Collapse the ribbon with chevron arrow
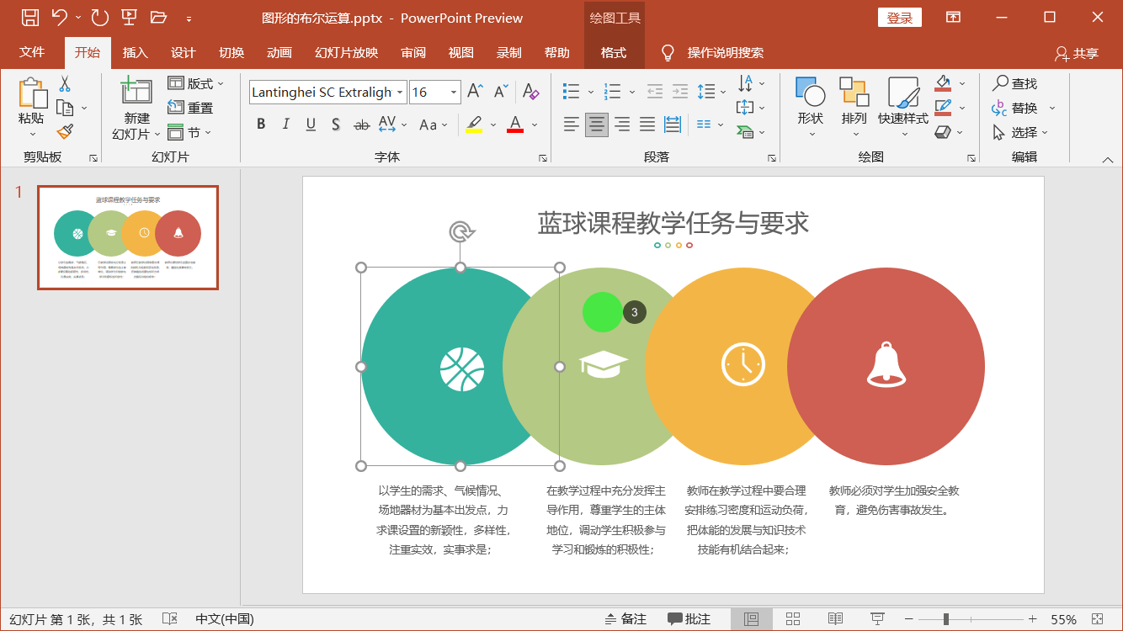 pos(1108,159)
